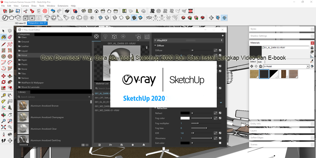Open Geometry tab in Asset Editor
The width and height of the screenshot is (316, 158).
(x=114, y=37)
